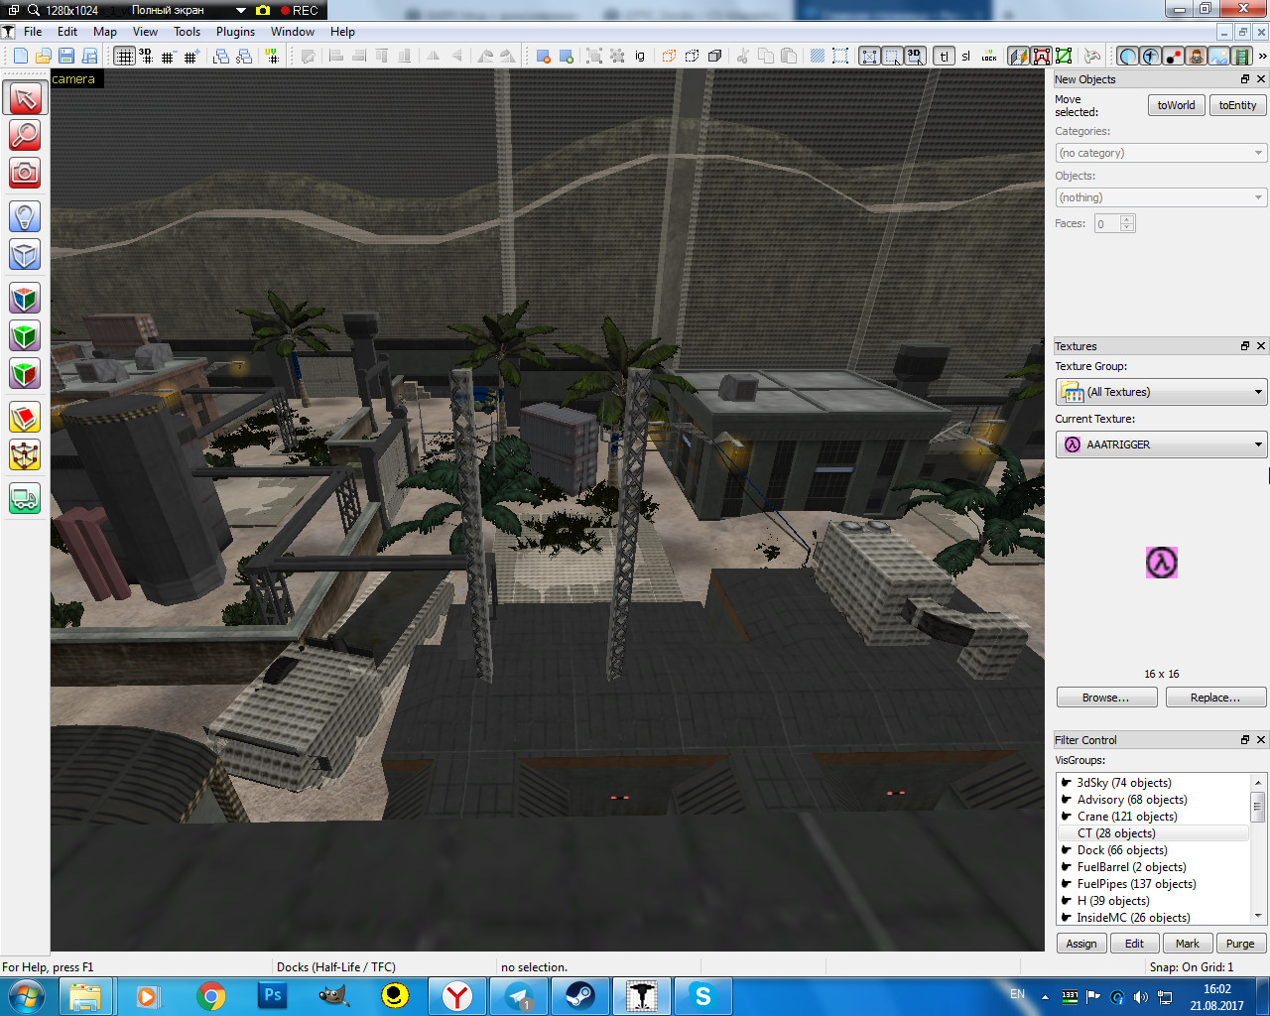
Task: Open the Texture Group dropdown
Action: (x=1161, y=392)
